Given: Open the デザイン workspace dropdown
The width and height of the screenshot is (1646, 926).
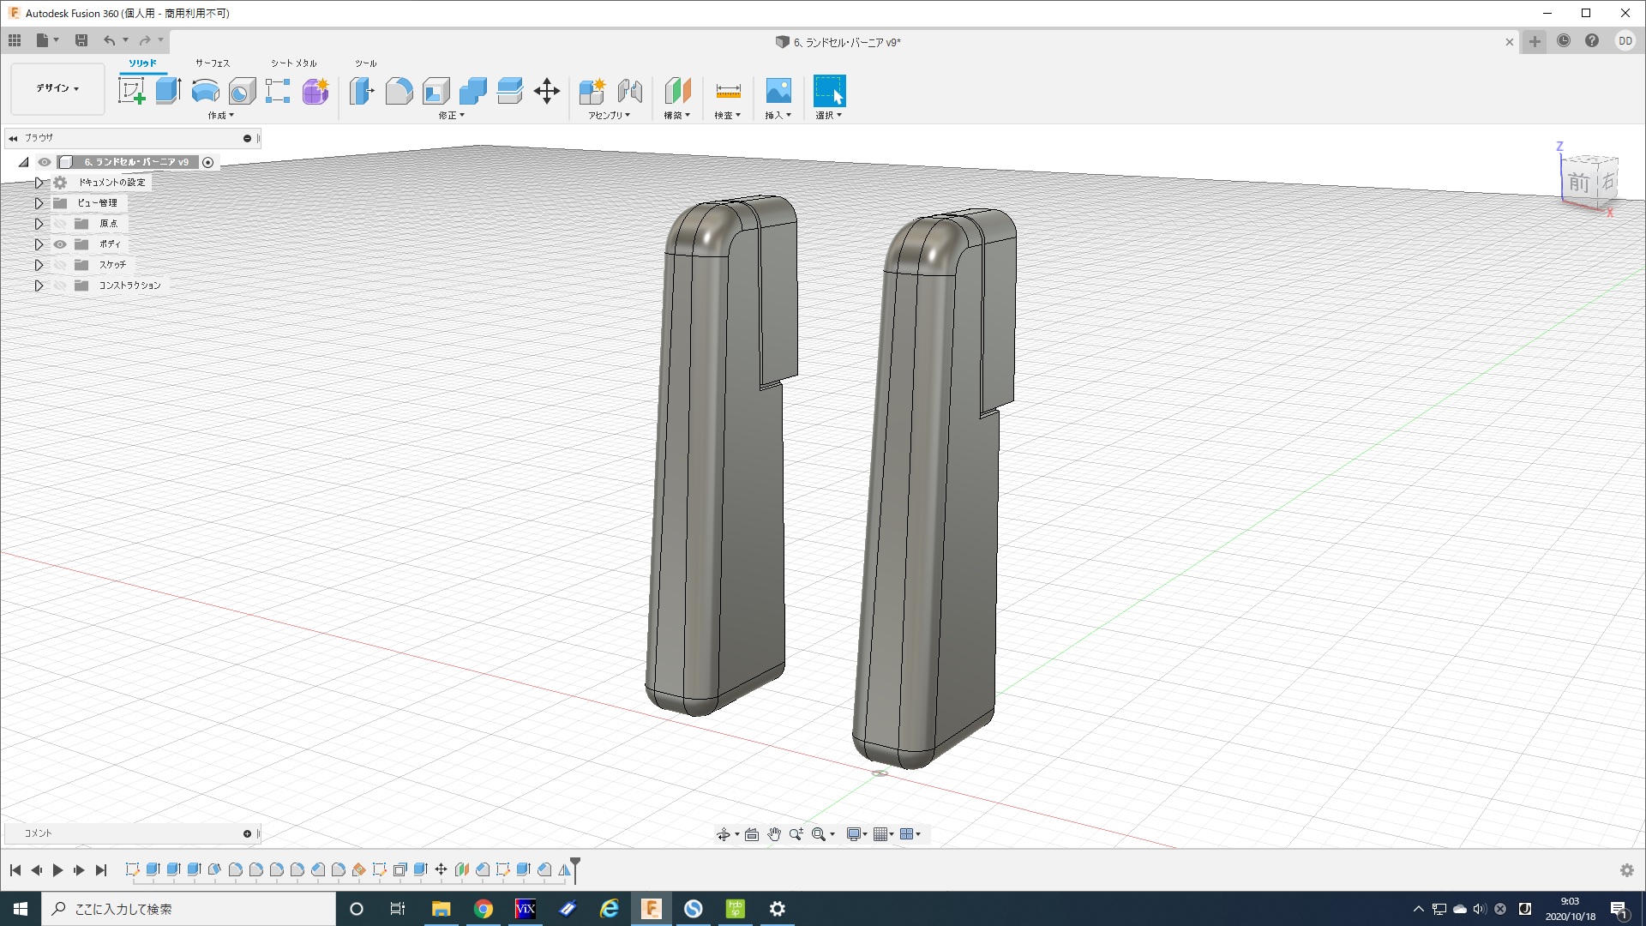Looking at the screenshot, I should point(57,88).
